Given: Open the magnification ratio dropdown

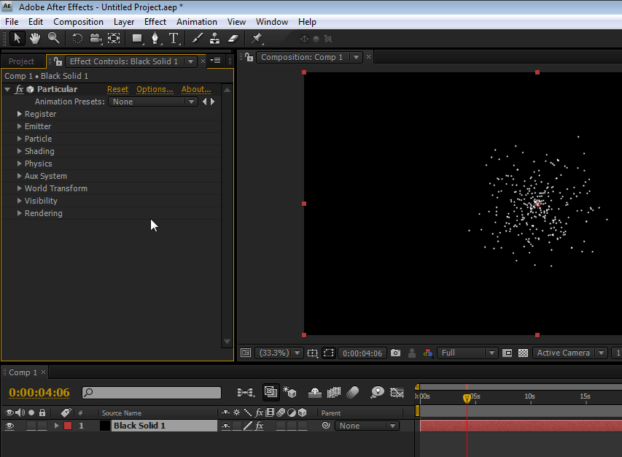Looking at the screenshot, I should [279, 353].
